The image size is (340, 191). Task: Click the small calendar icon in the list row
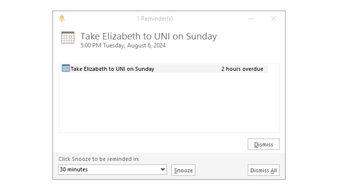pyautogui.click(x=65, y=68)
